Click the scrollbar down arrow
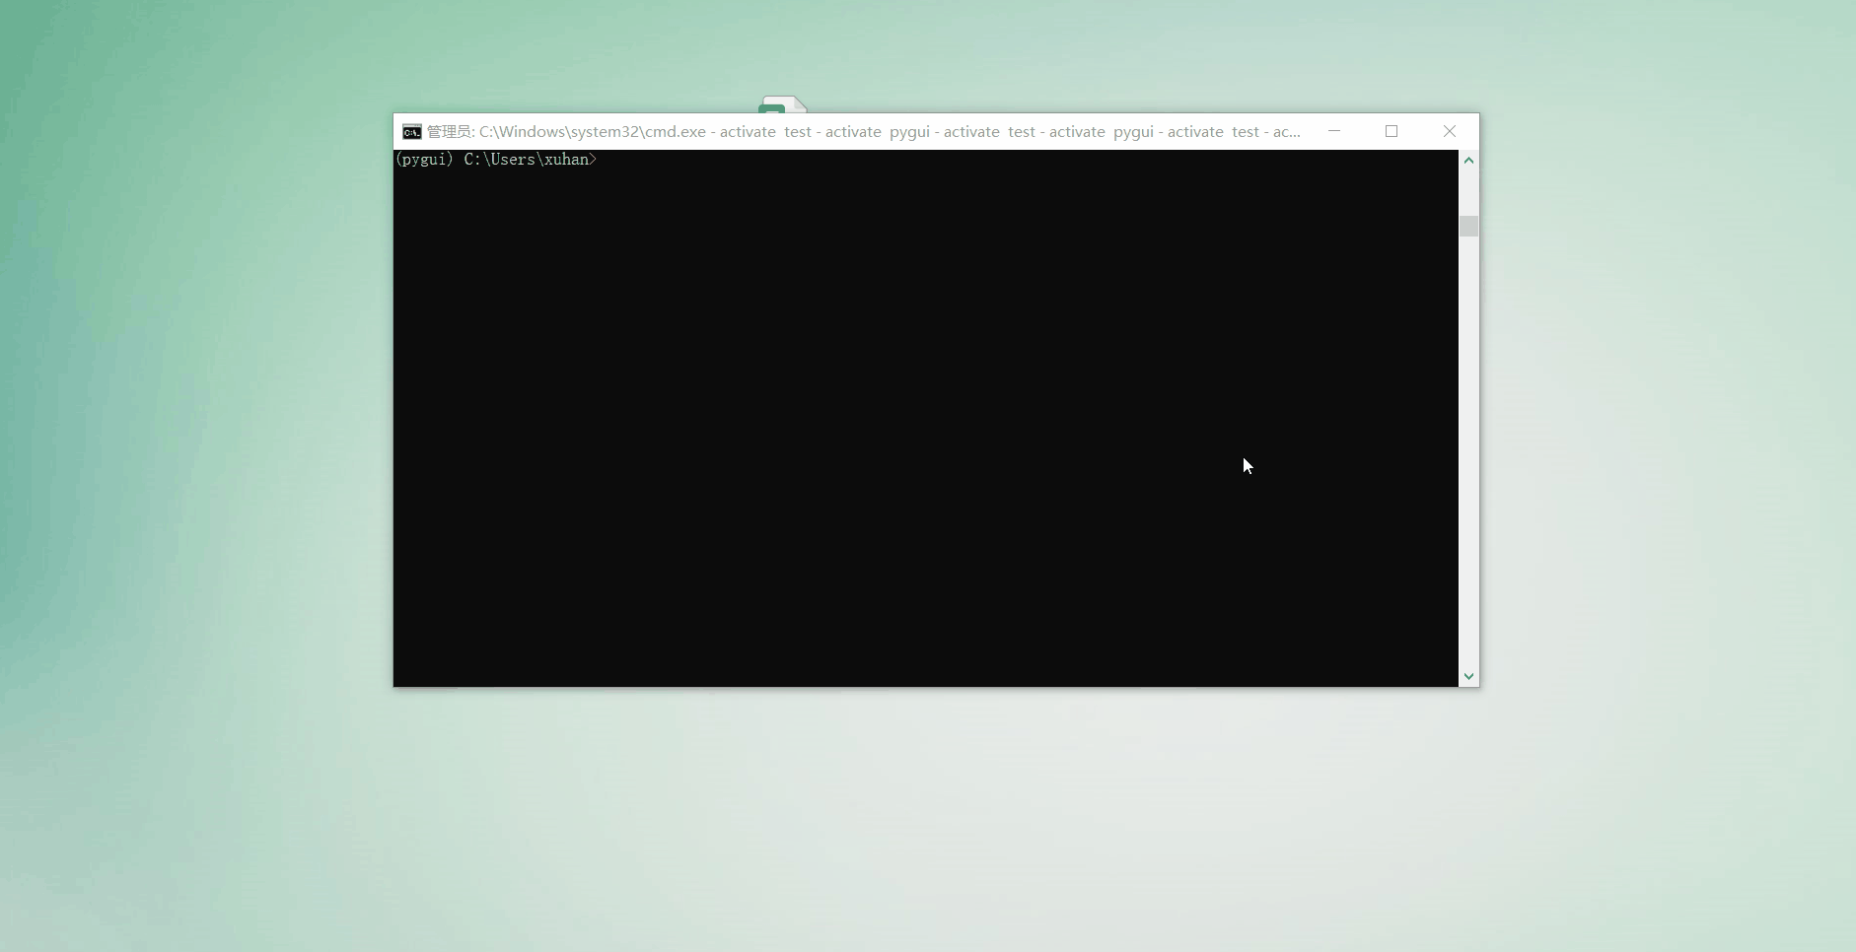1856x952 pixels. [1469, 677]
